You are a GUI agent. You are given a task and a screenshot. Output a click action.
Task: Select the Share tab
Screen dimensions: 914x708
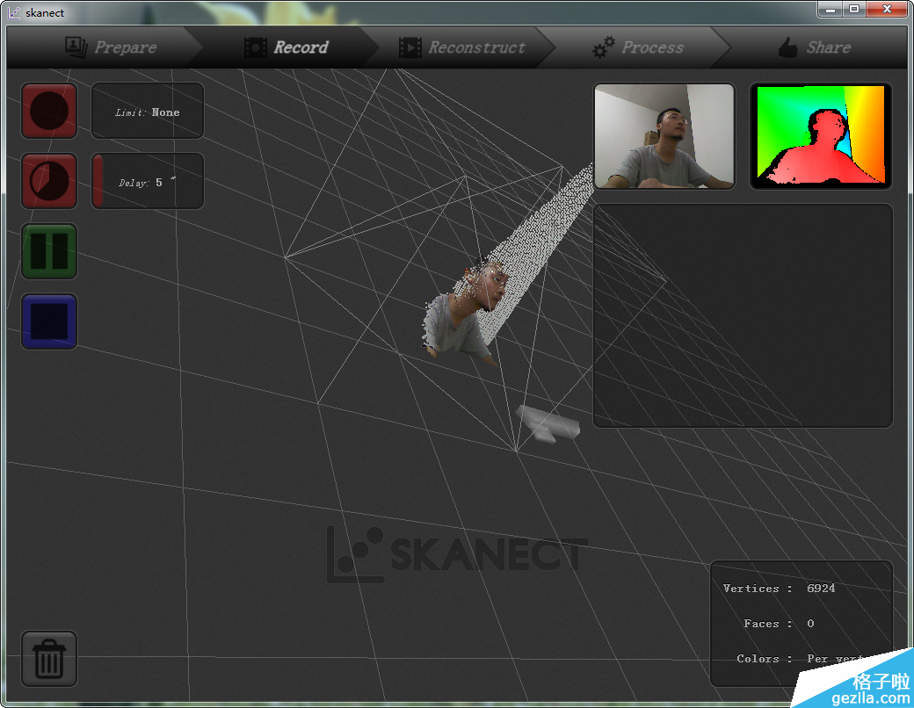(814, 47)
